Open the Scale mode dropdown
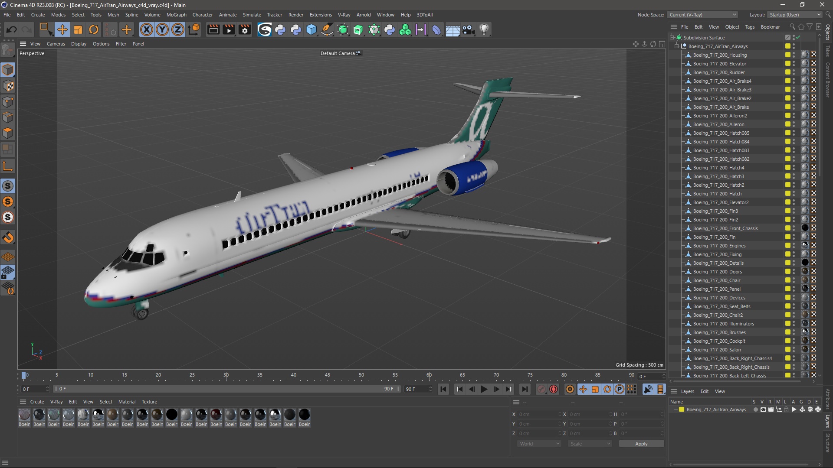The height and width of the screenshot is (468, 833). coord(590,444)
